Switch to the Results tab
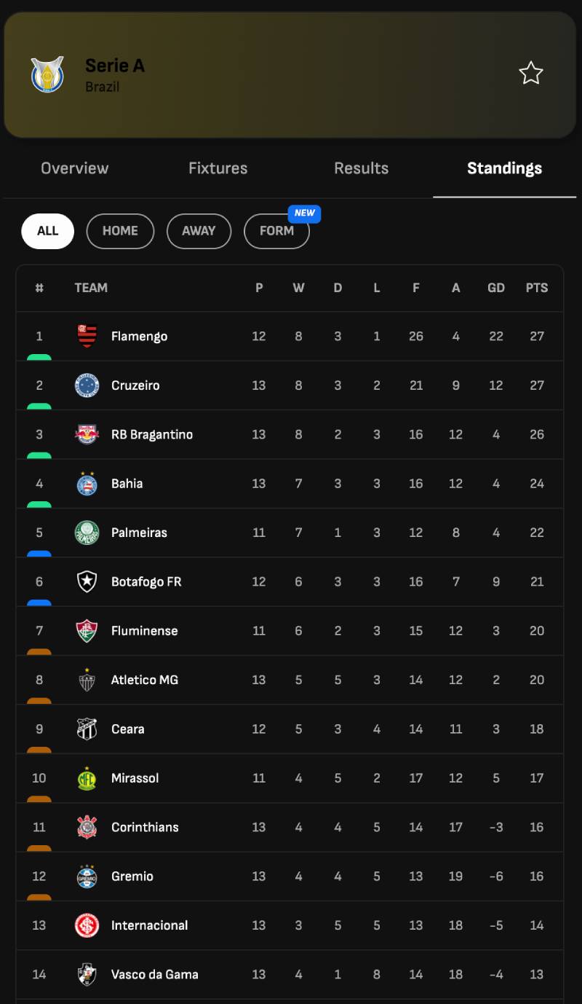This screenshot has width=582, height=1004. point(361,168)
